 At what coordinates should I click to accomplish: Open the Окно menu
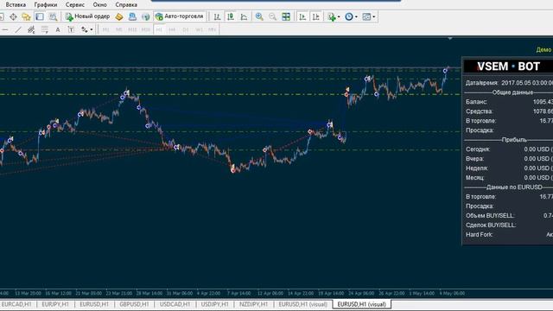[x=100, y=4]
